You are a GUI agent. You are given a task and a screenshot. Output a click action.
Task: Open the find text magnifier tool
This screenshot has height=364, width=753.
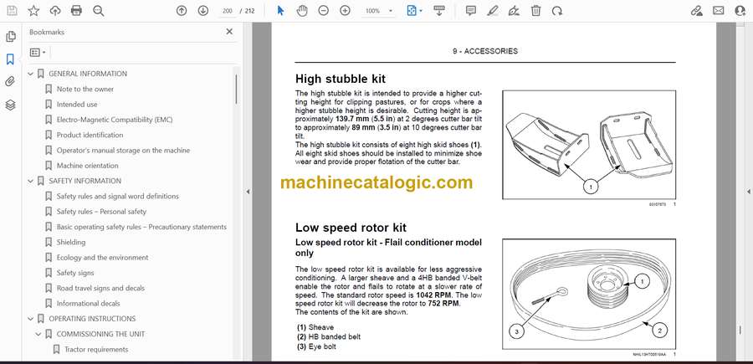pos(99,11)
